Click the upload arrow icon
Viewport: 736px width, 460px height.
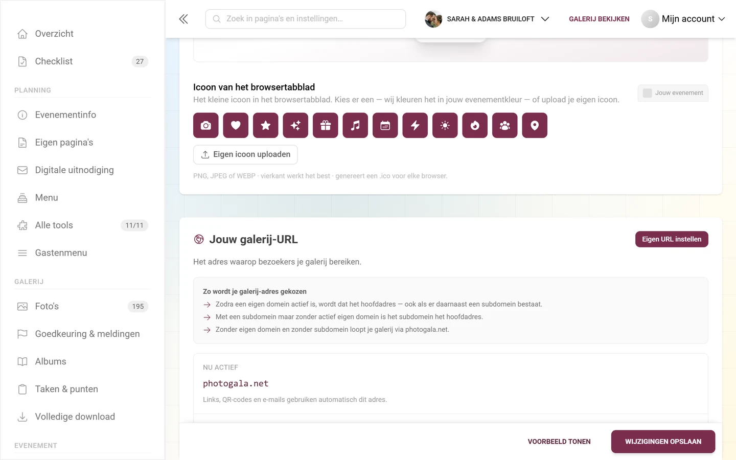click(205, 154)
